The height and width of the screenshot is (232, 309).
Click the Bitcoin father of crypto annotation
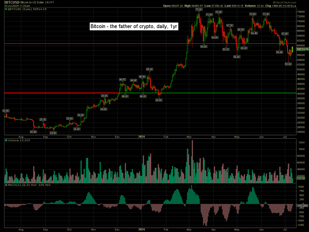[x=134, y=27]
